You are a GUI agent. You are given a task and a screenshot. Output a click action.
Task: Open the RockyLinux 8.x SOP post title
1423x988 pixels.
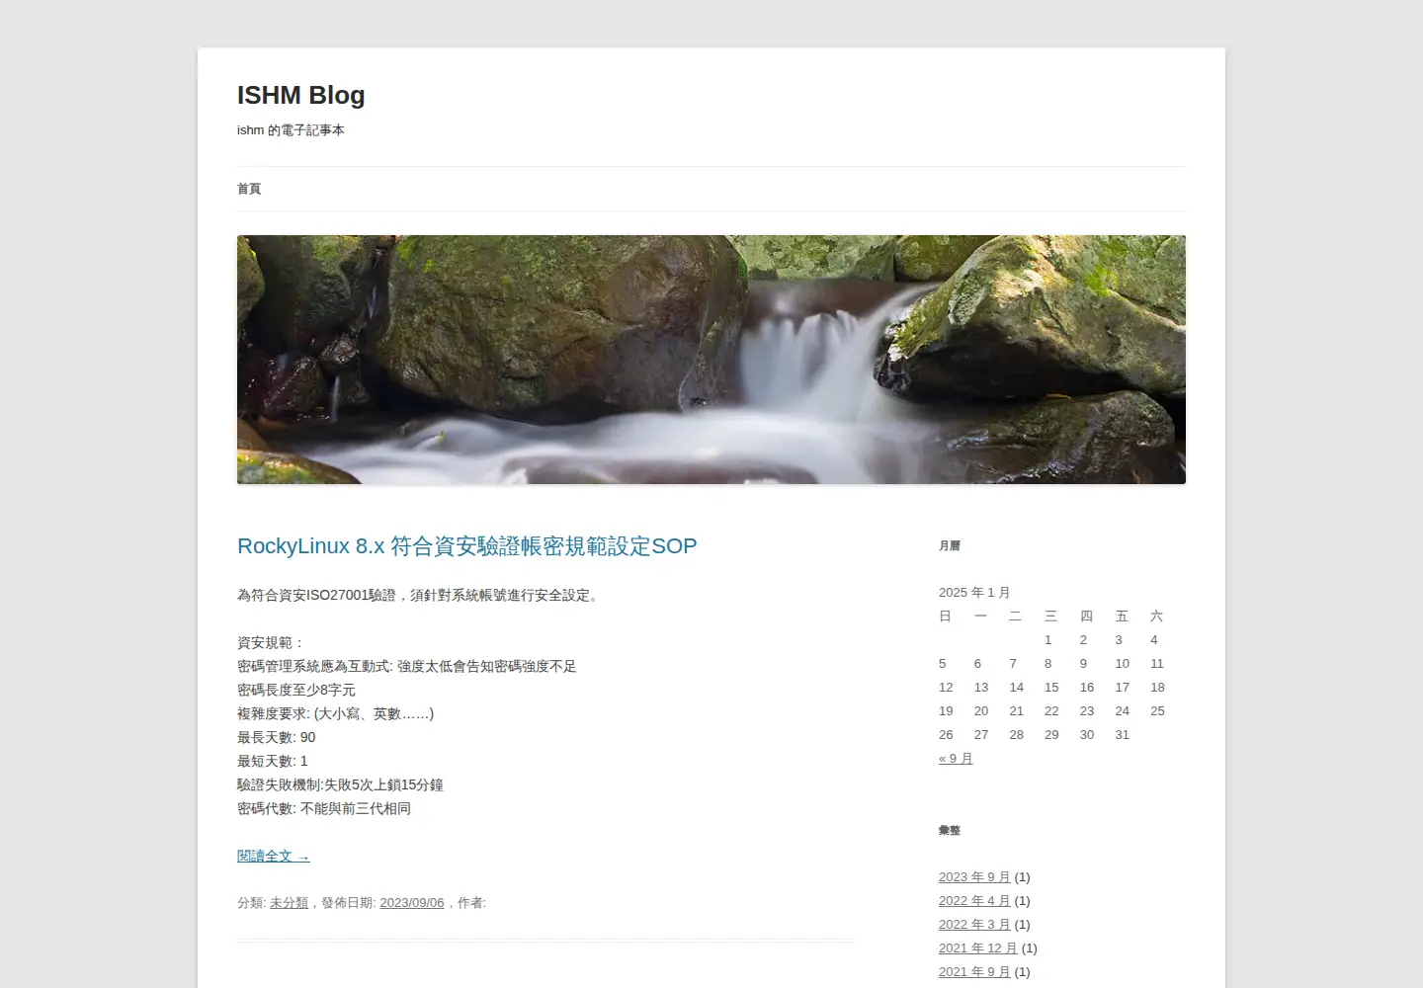467,545
